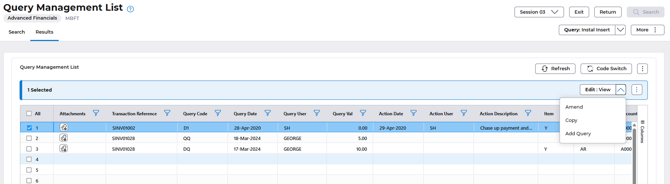Viewport: 670px width, 184px height.
Task: Open the Session 03 dropdown
Action: (x=539, y=12)
